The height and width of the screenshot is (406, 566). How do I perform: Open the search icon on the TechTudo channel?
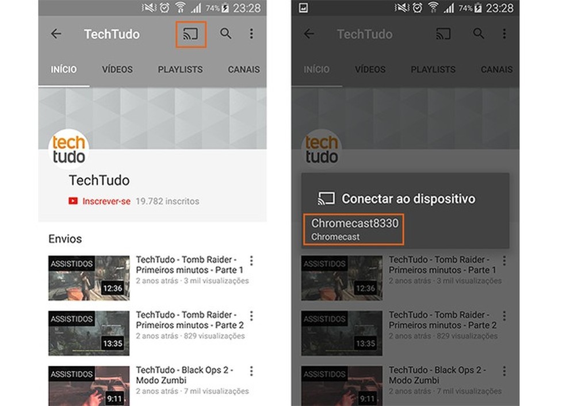coord(225,34)
